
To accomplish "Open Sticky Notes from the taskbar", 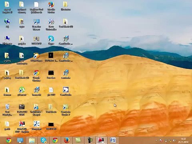I will (78, 140).
